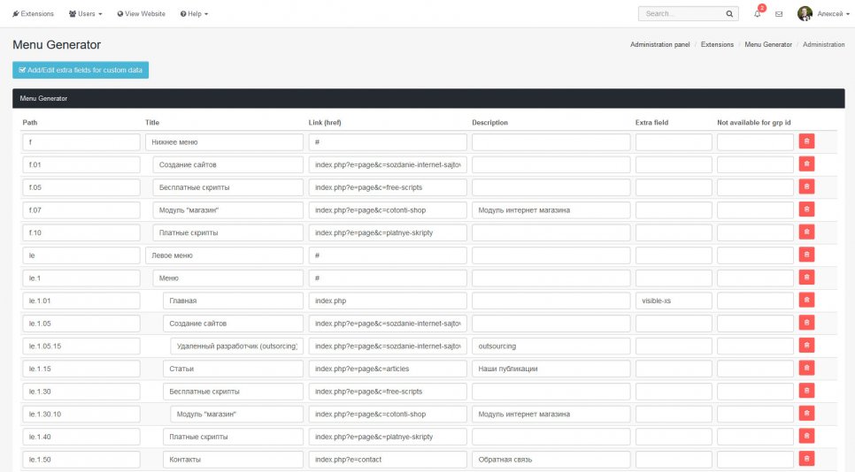
Task: Delete the le.1.30.10 menu row
Action: click(x=806, y=414)
